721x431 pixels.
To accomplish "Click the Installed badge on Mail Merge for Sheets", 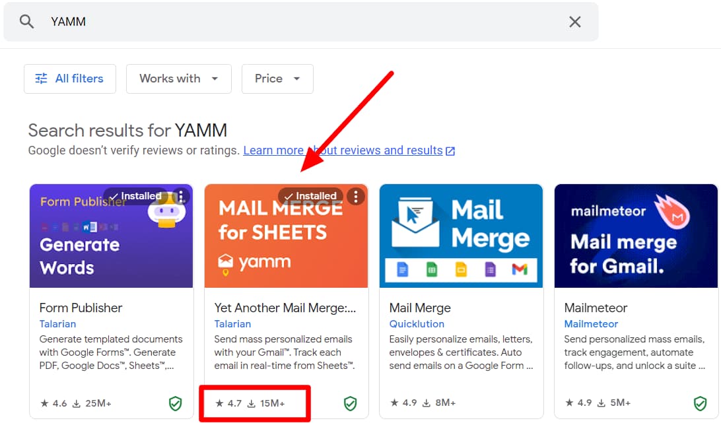I will [311, 196].
